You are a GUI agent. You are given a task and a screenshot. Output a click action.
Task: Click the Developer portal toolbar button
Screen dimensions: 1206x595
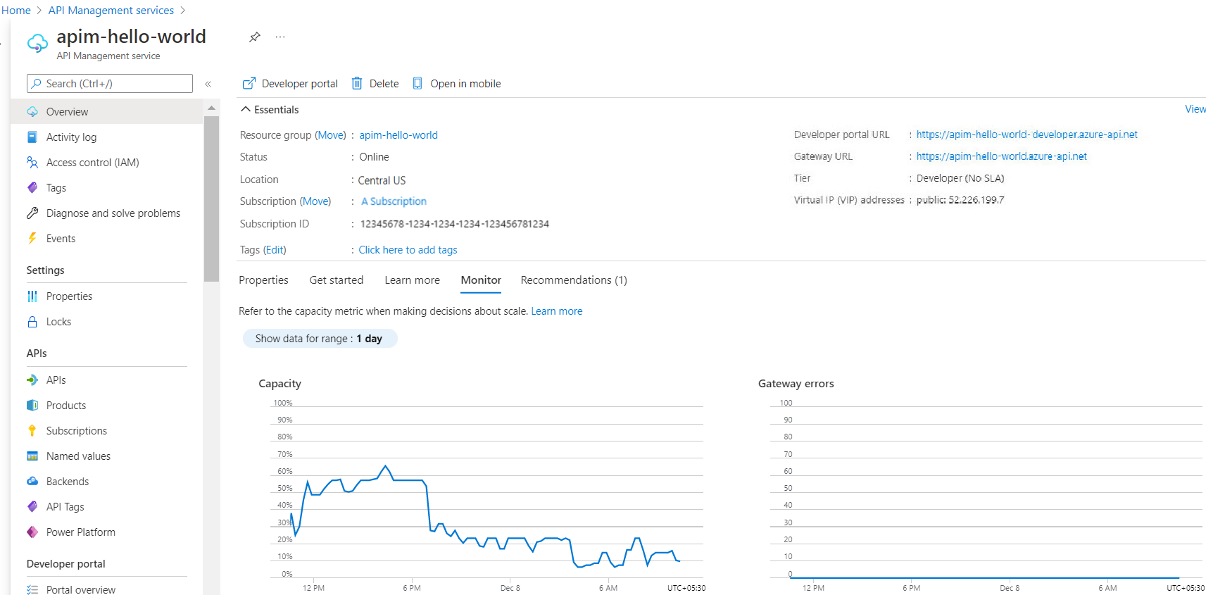[x=290, y=84]
